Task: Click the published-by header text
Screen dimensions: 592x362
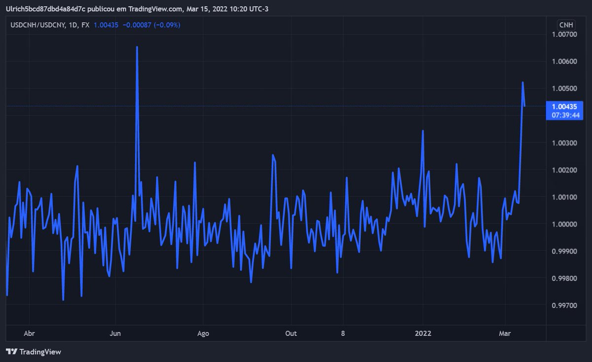Action: 137,8
